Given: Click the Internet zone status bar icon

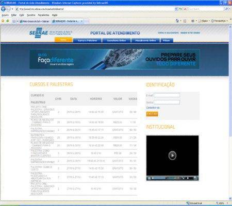Looking at the screenshot, I should tap(188, 203).
